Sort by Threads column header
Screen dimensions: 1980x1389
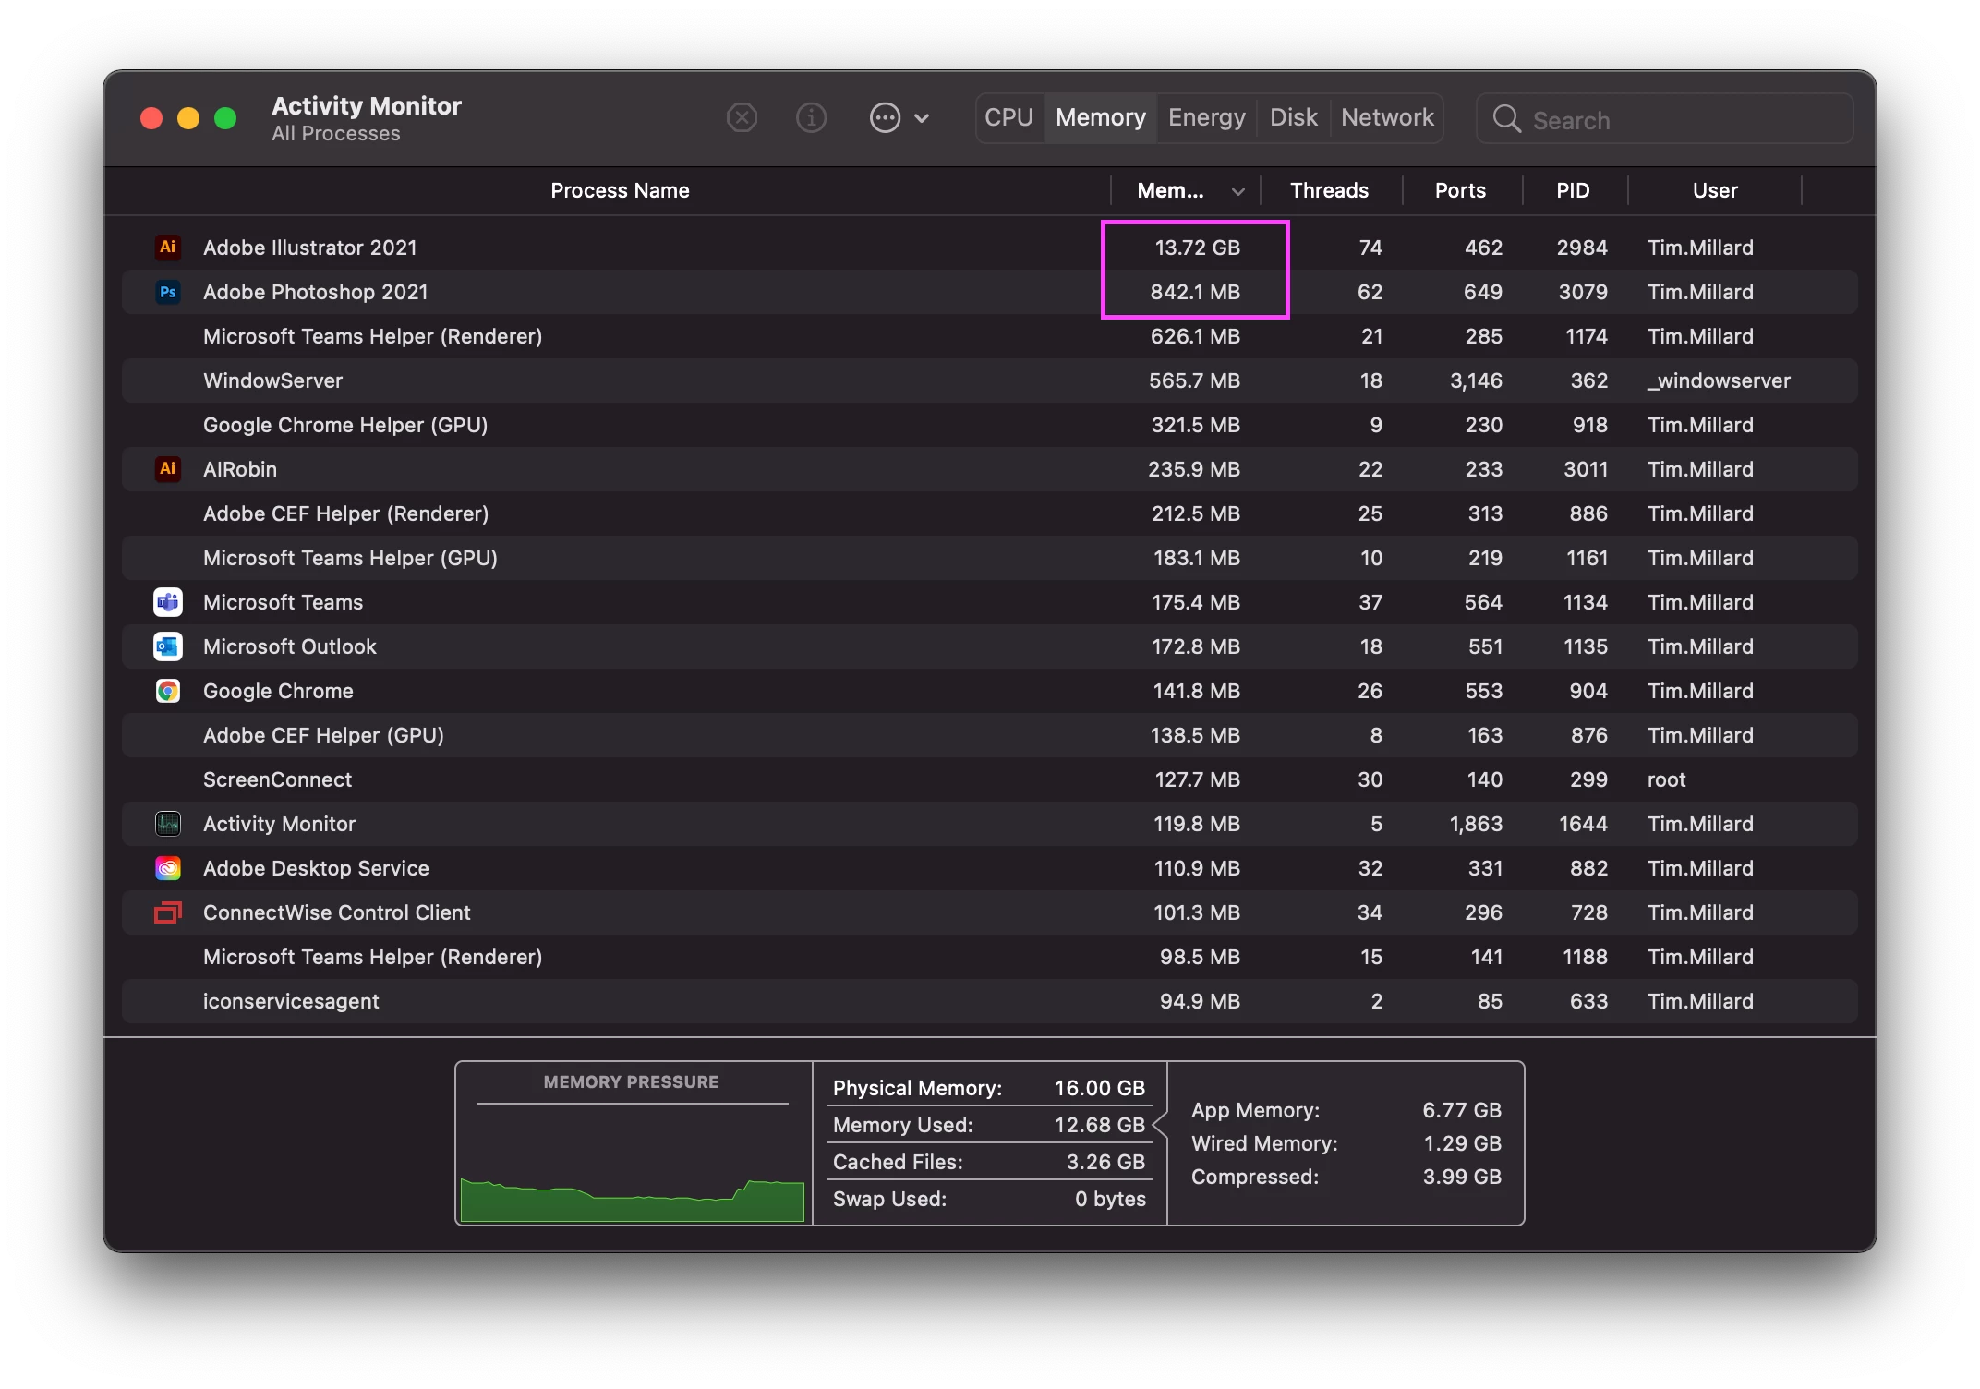1329,191
